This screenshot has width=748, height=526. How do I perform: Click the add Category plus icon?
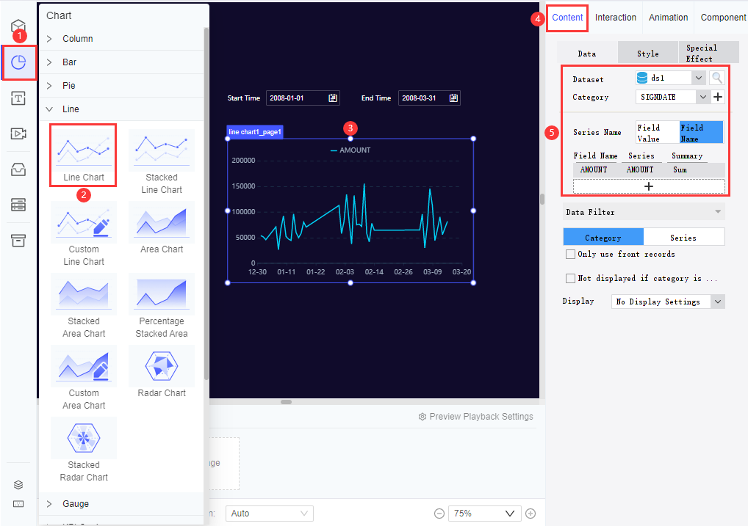click(x=718, y=96)
